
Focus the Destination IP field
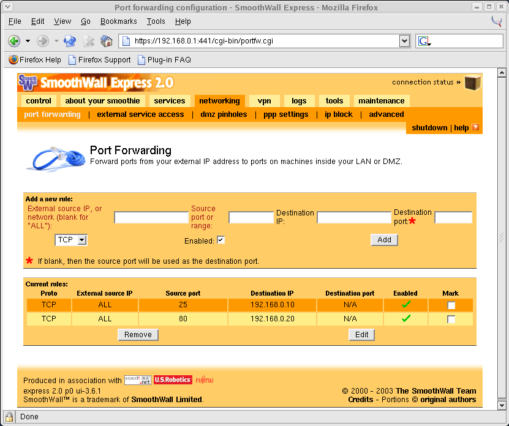[x=354, y=217]
